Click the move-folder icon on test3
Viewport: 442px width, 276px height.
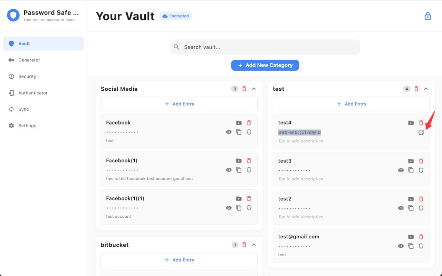pyautogui.click(x=411, y=161)
